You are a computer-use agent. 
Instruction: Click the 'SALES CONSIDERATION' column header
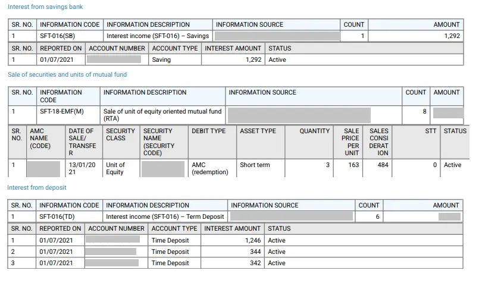pyautogui.click(x=378, y=142)
